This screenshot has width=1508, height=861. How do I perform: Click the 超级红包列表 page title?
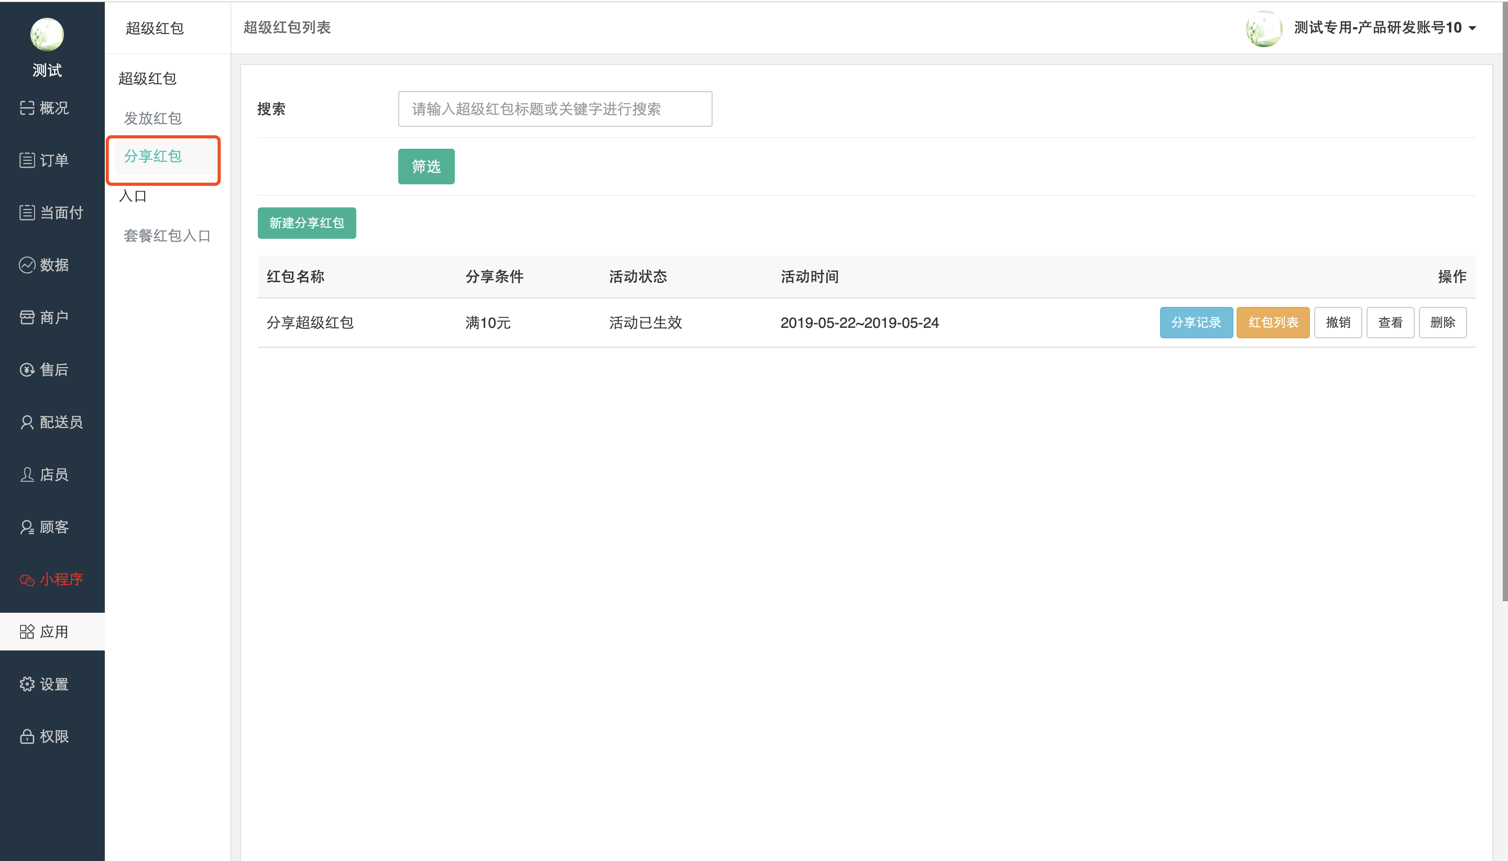[287, 27]
